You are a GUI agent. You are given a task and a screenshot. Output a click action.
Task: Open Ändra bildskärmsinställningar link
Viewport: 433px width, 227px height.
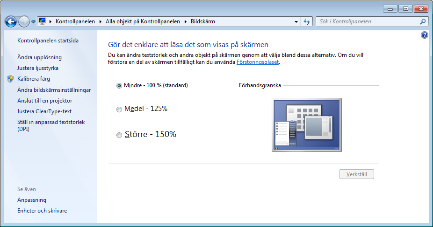(54, 90)
